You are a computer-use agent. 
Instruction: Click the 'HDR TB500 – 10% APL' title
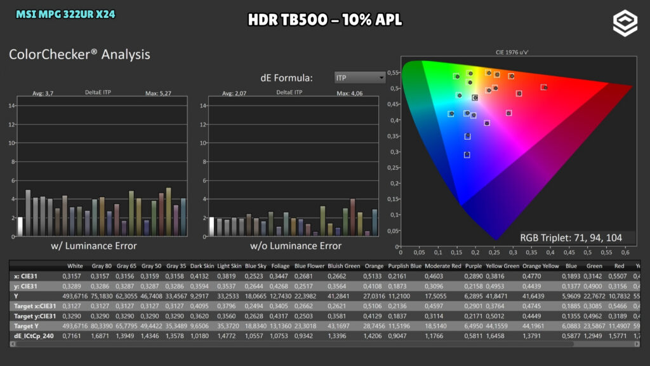[x=324, y=20]
